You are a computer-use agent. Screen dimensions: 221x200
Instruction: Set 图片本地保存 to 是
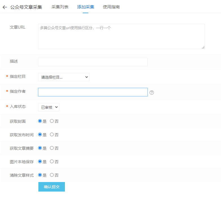tap(40, 162)
